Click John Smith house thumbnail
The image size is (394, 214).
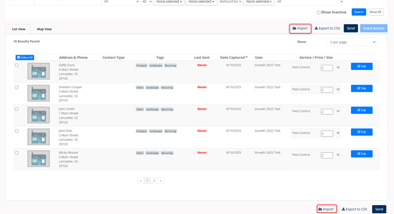(x=38, y=115)
